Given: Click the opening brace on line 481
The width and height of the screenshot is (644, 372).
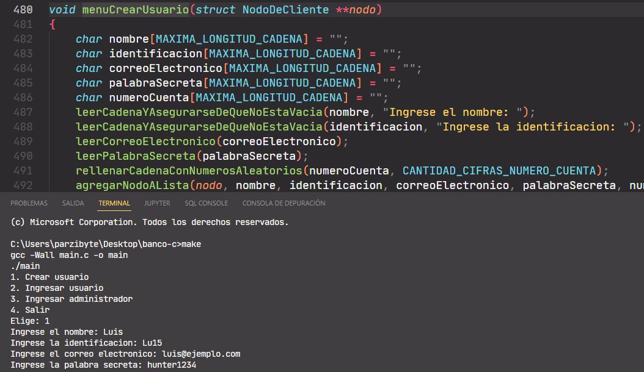Looking at the screenshot, I should (52, 24).
